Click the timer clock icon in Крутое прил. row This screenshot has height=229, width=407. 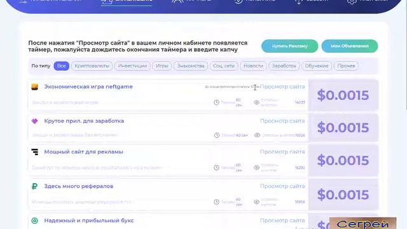(217, 135)
